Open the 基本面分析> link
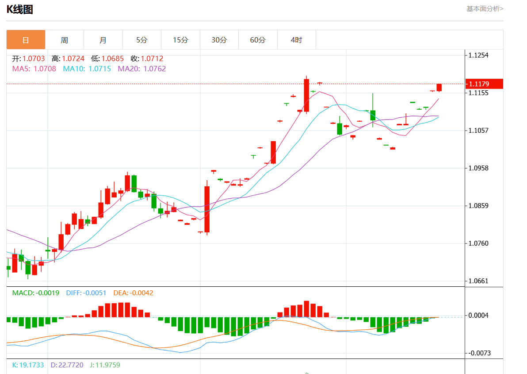The width and height of the screenshot is (527, 374). 485,9
